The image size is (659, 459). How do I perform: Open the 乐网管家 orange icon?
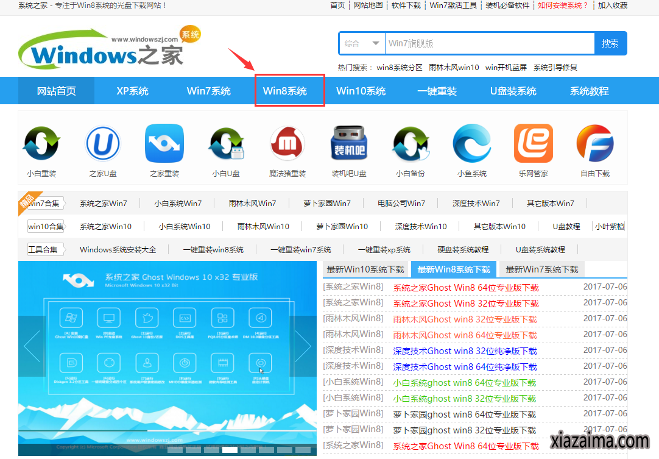(534, 143)
